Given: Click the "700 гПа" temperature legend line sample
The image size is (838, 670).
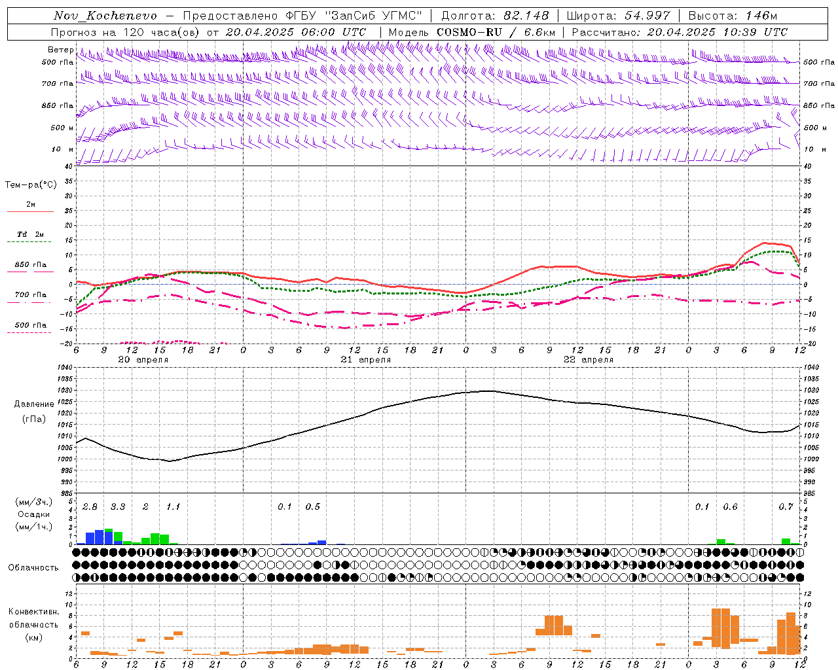Looking at the screenshot, I should (29, 303).
